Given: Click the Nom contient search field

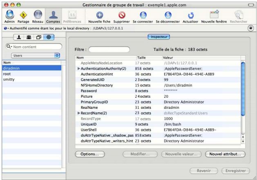Looking at the screenshot, I should coord(34,47).
